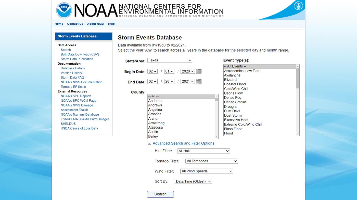Select Angelina in the County list
The image size is (357, 200).
tap(155, 110)
